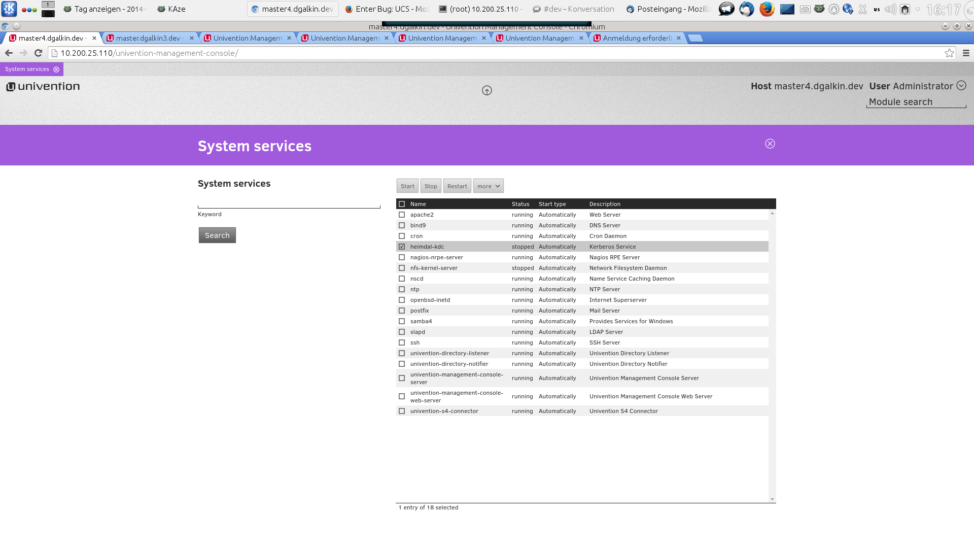The width and height of the screenshot is (974, 548).
Task: Click bookmark star icon in address bar
Action: click(x=949, y=53)
